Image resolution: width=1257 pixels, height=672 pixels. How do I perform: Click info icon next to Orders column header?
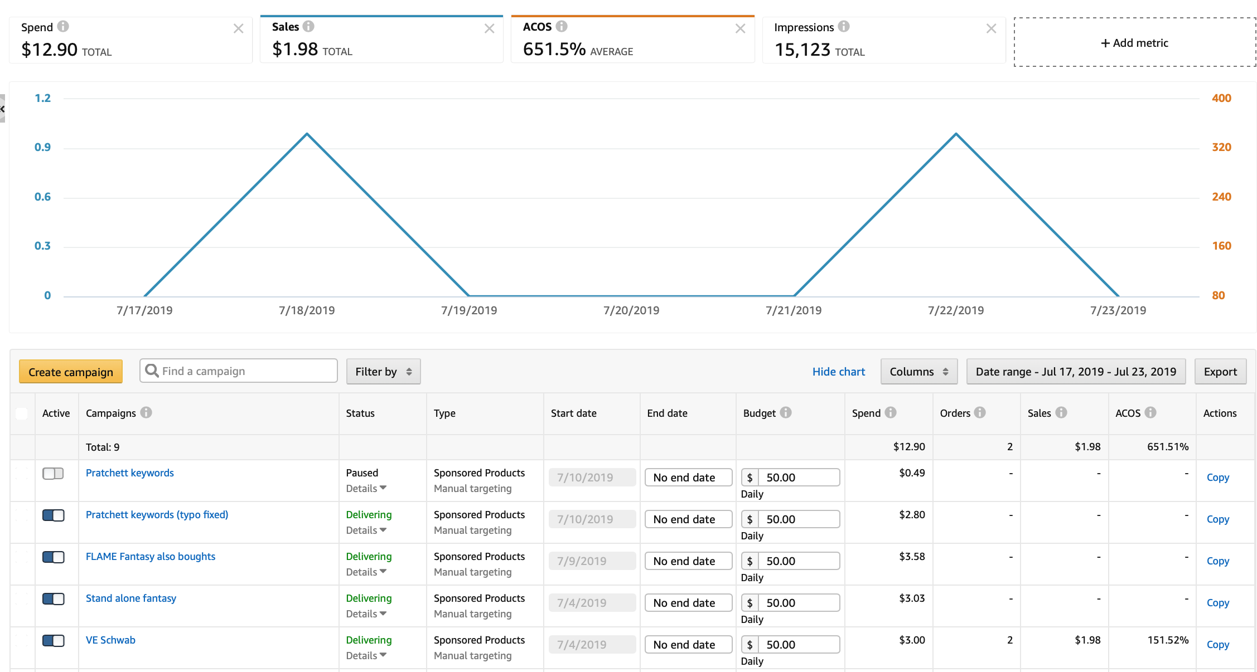coord(980,412)
